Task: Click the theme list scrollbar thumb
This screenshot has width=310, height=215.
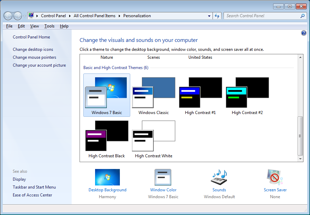Action: (x=300, y=136)
